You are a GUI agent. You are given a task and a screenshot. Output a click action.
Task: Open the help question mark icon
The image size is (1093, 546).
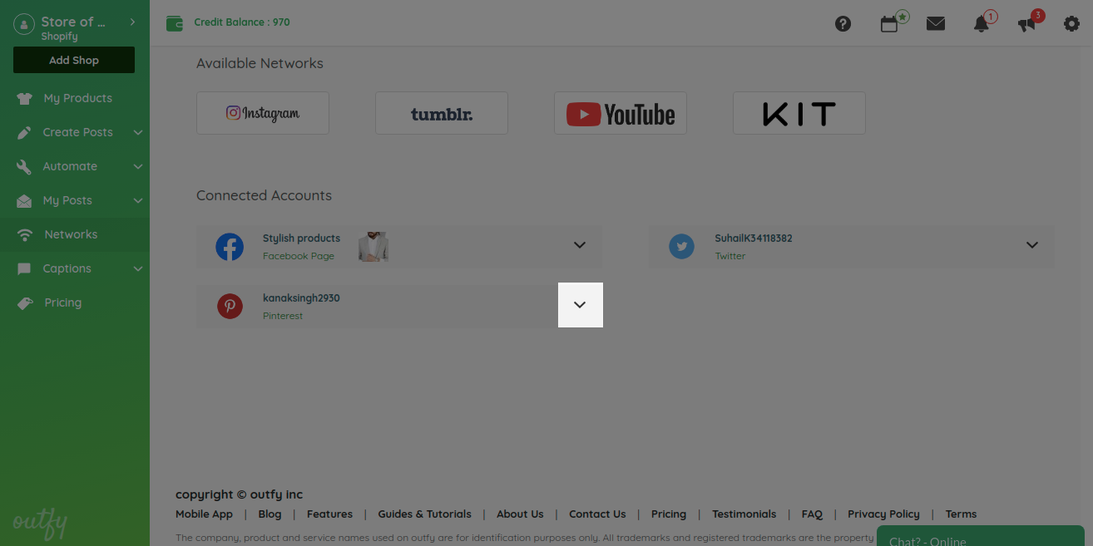click(x=843, y=23)
